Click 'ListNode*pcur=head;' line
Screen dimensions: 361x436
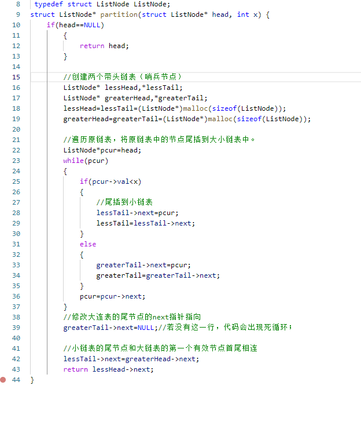coord(102,150)
